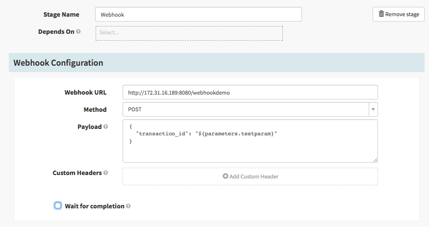This screenshot has width=429, height=227.
Task: Focus the Stage Name text field
Action: point(198,15)
